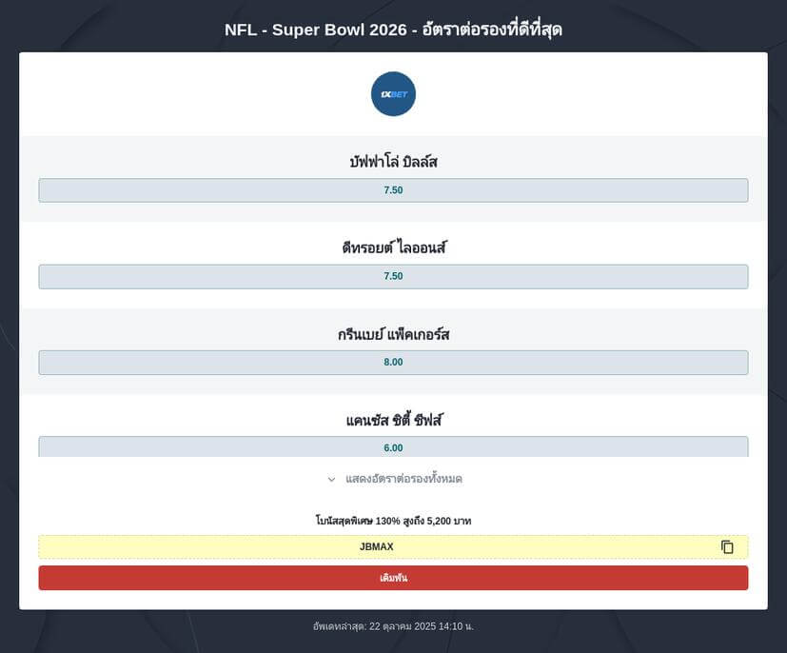Click the ดีทรอยต์ ไลออนส์ team name
The width and height of the screenshot is (787, 653).
[393, 247]
